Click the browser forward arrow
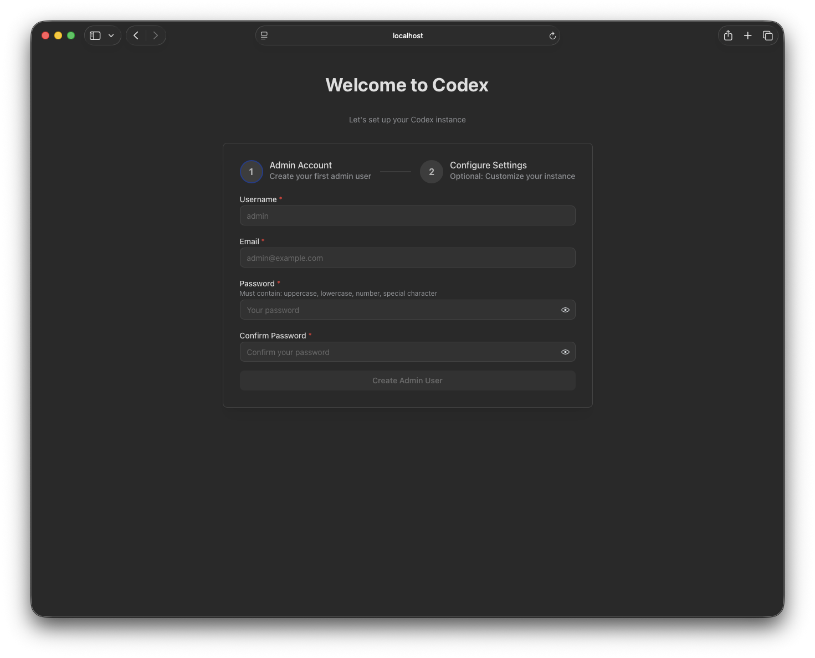This screenshot has height=658, width=815. (x=156, y=35)
